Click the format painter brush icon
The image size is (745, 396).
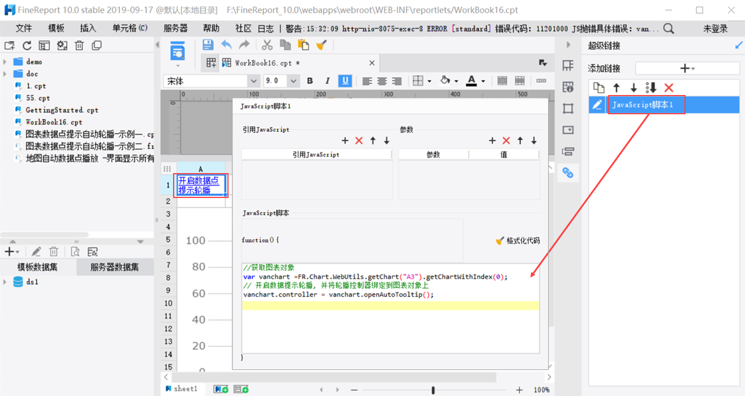(321, 45)
